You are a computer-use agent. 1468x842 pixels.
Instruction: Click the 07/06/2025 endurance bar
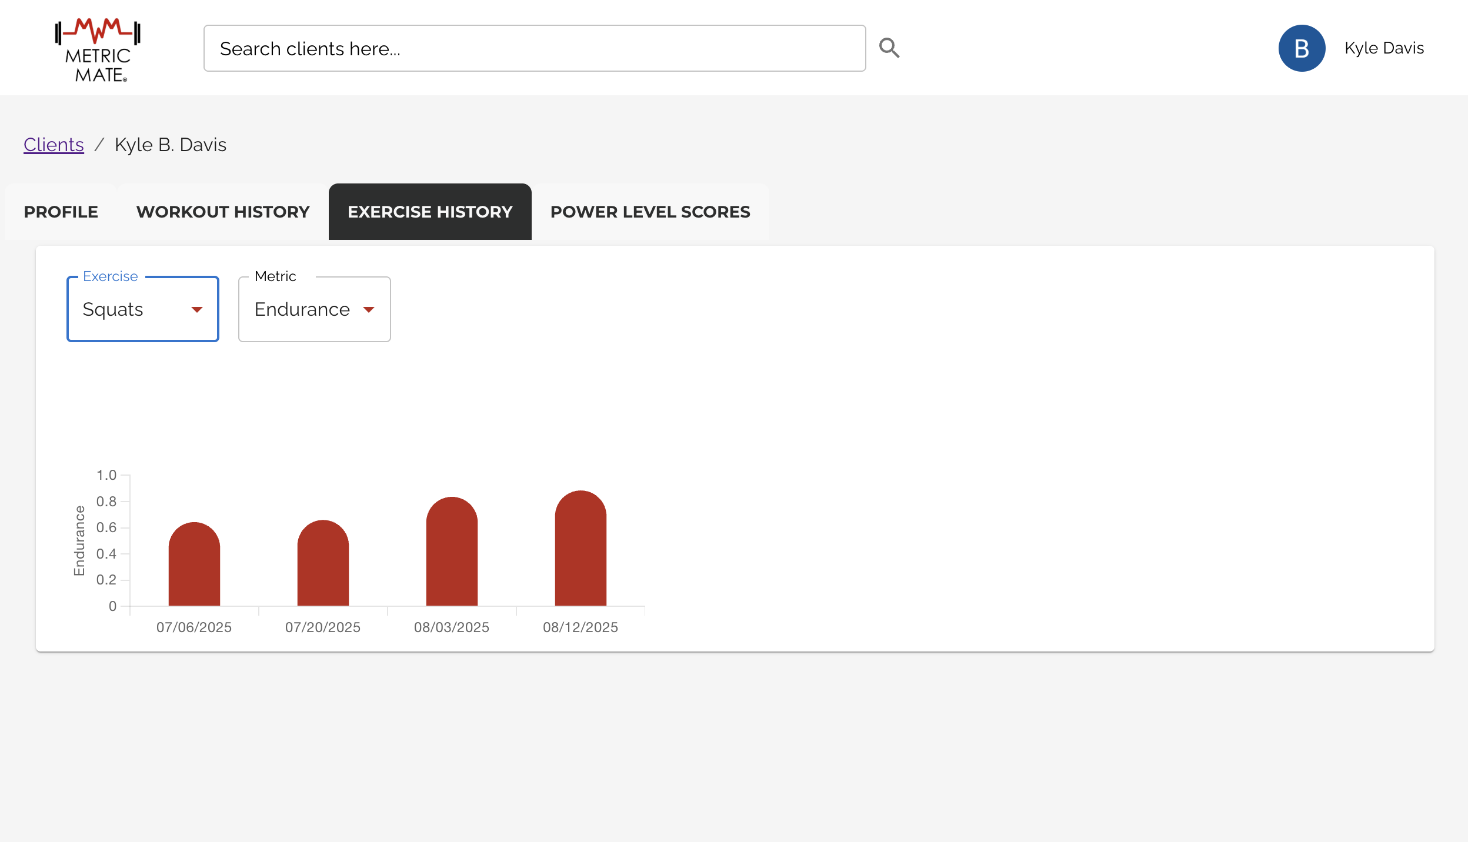click(194, 565)
